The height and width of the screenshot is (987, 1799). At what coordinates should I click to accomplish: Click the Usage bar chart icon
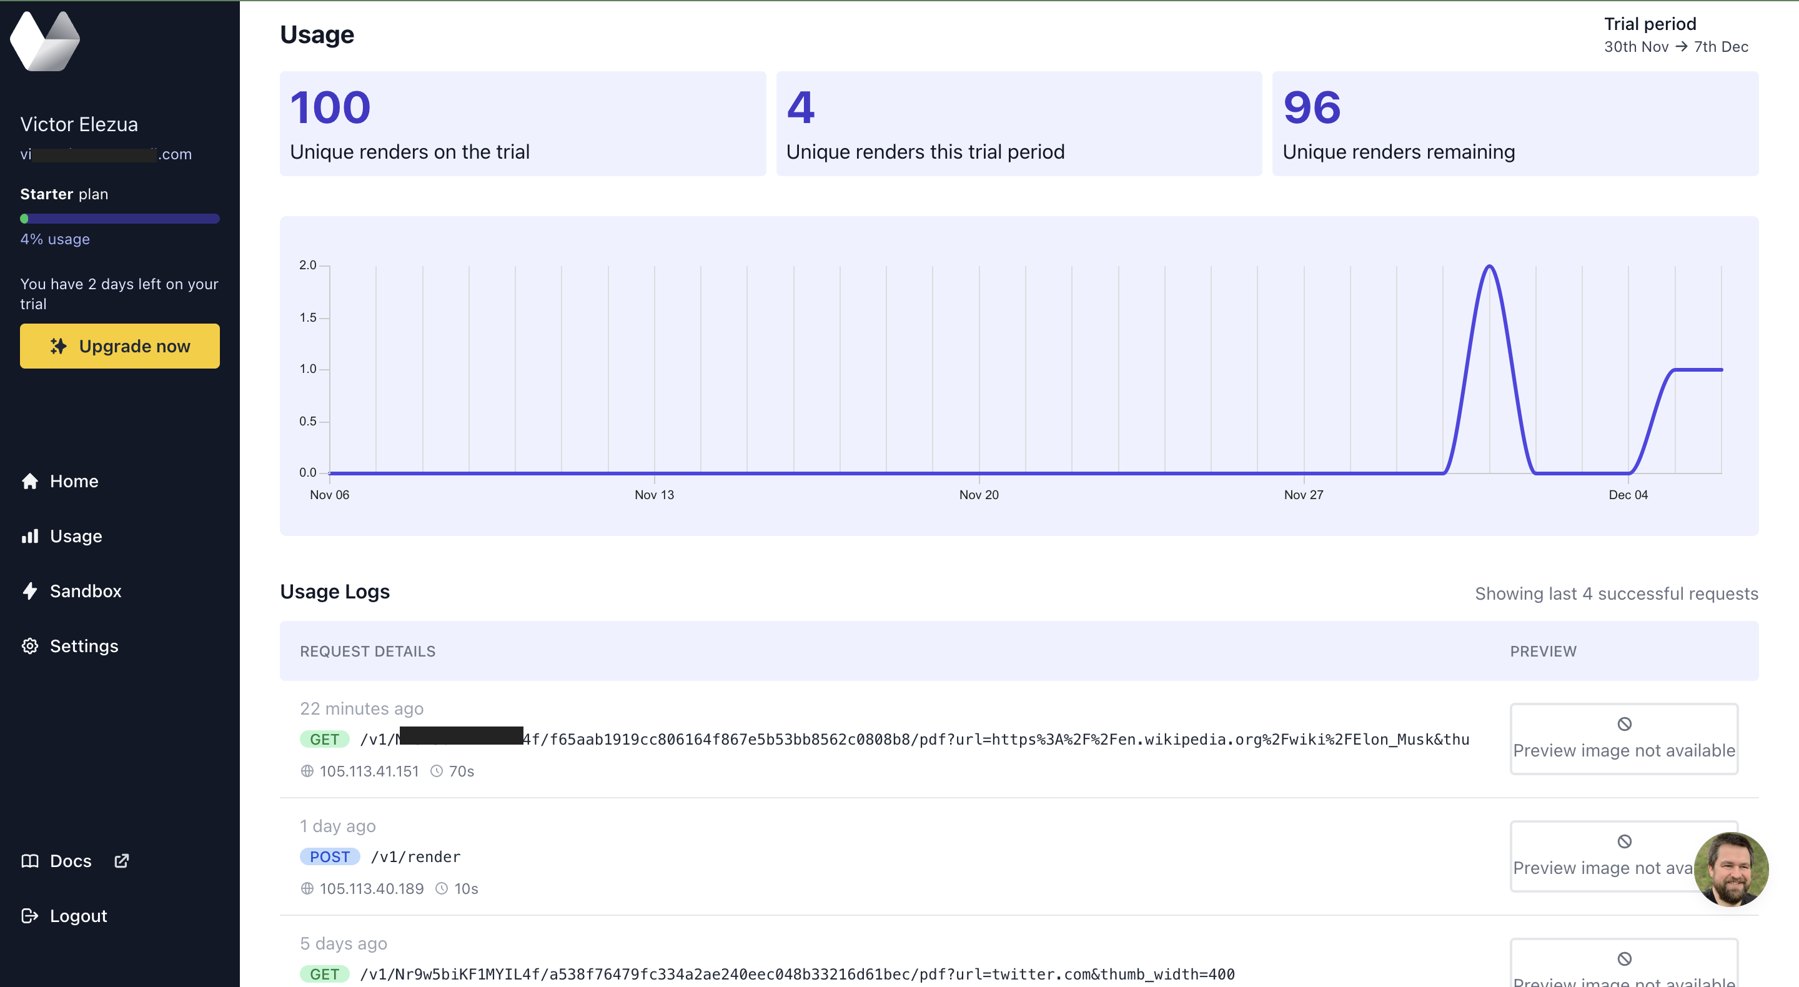click(x=30, y=536)
